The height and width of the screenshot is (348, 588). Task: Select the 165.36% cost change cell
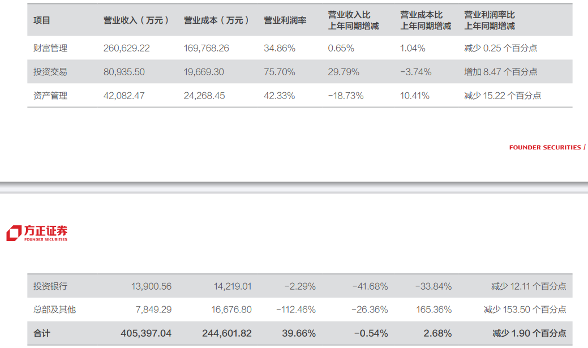(x=433, y=310)
